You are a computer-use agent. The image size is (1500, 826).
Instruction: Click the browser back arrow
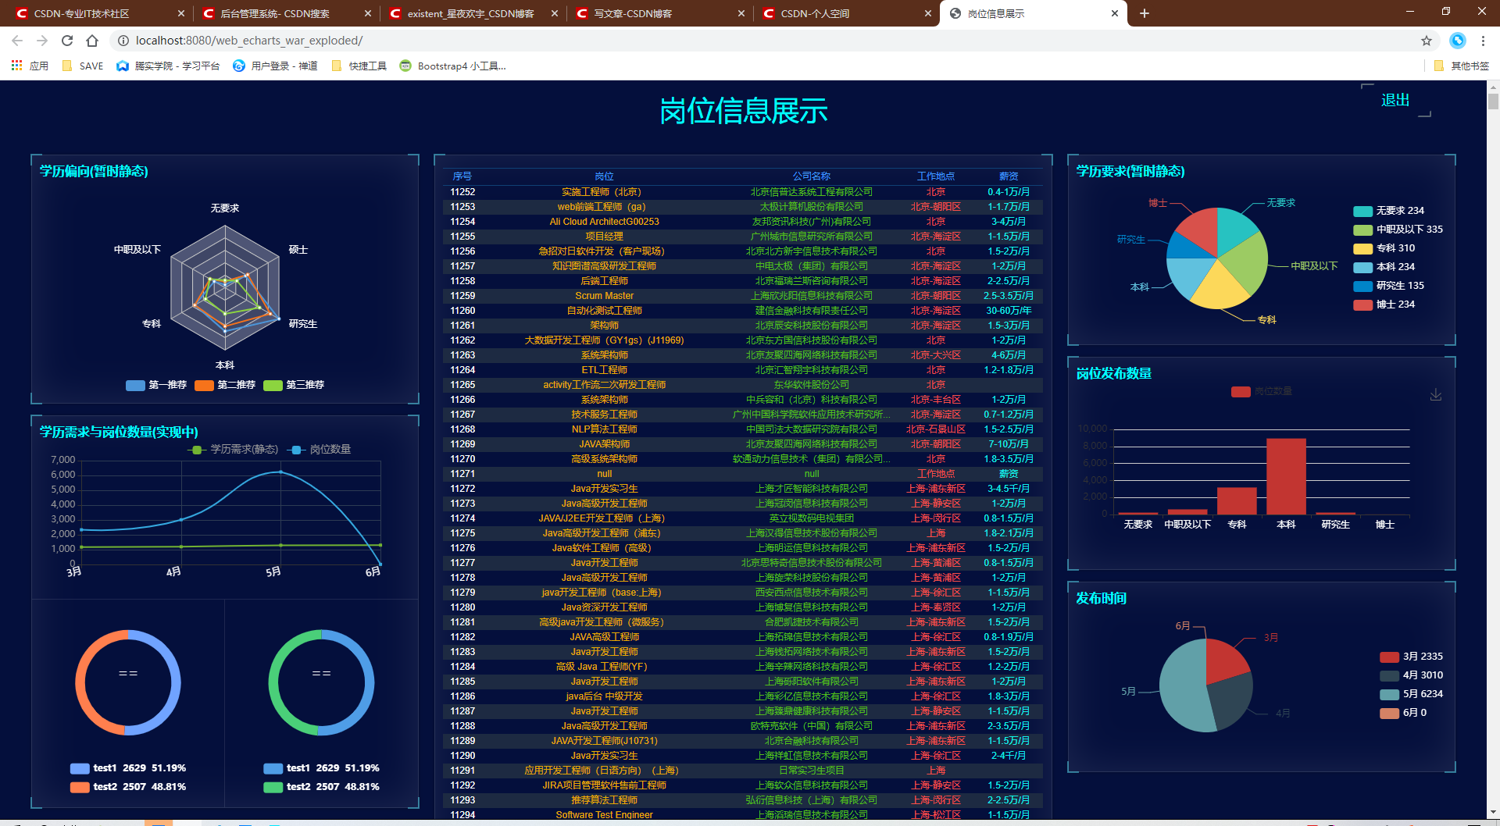(x=17, y=41)
